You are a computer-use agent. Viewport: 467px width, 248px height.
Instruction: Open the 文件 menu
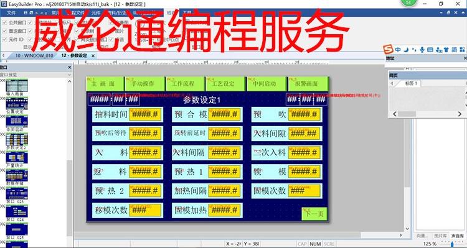tap(11, 13)
